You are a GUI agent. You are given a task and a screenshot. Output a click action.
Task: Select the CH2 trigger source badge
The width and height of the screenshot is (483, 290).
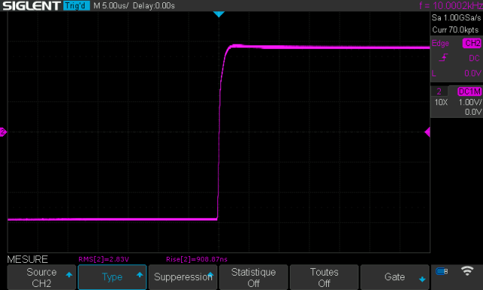472,43
